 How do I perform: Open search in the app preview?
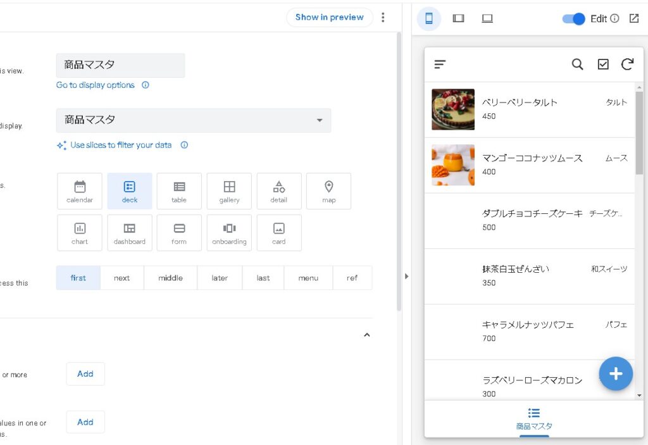coord(576,64)
